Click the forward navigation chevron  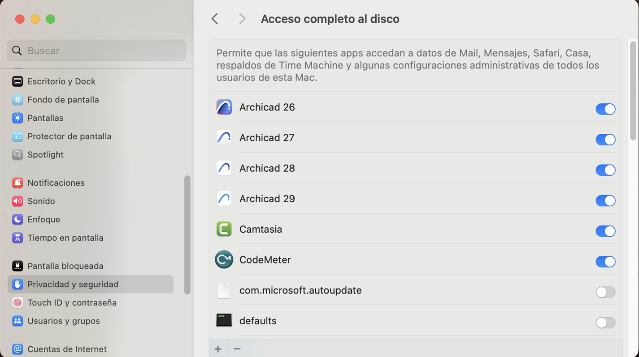(x=242, y=19)
